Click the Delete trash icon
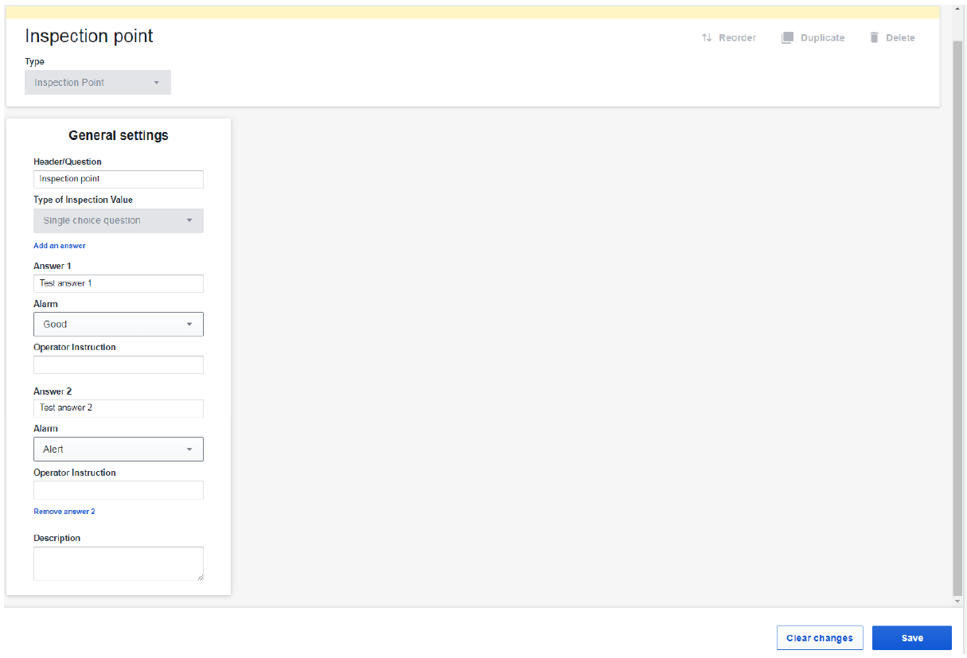967x658 pixels. (874, 37)
